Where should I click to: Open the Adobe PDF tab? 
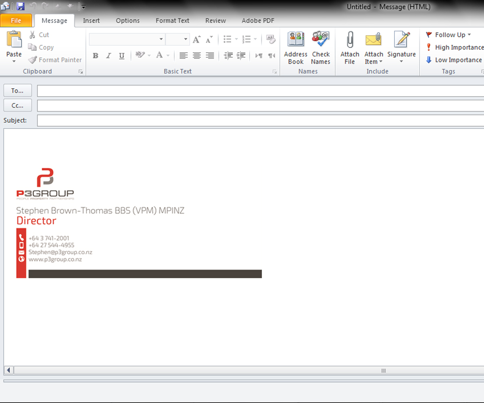258,21
